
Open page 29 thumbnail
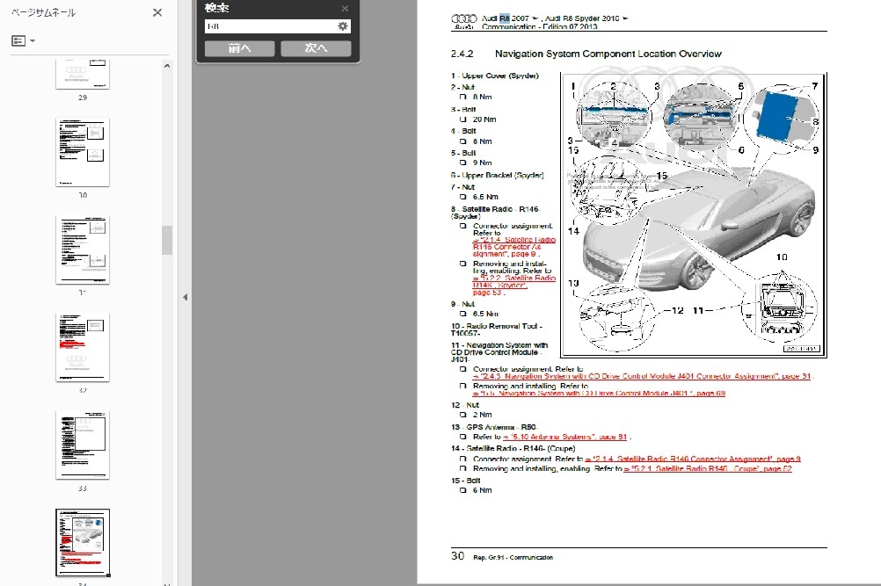tap(83, 74)
